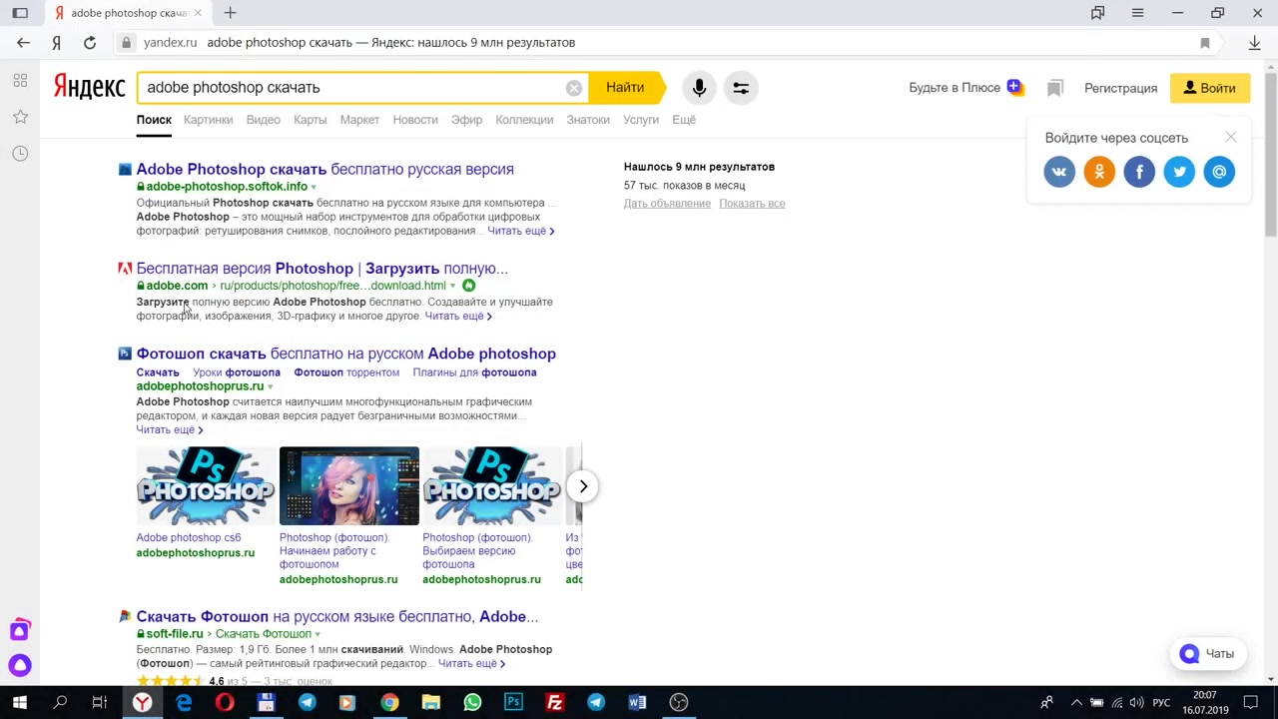This screenshot has height=719, width=1278.
Task: Open Photoshop from the taskbar
Action: click(513, 702)
